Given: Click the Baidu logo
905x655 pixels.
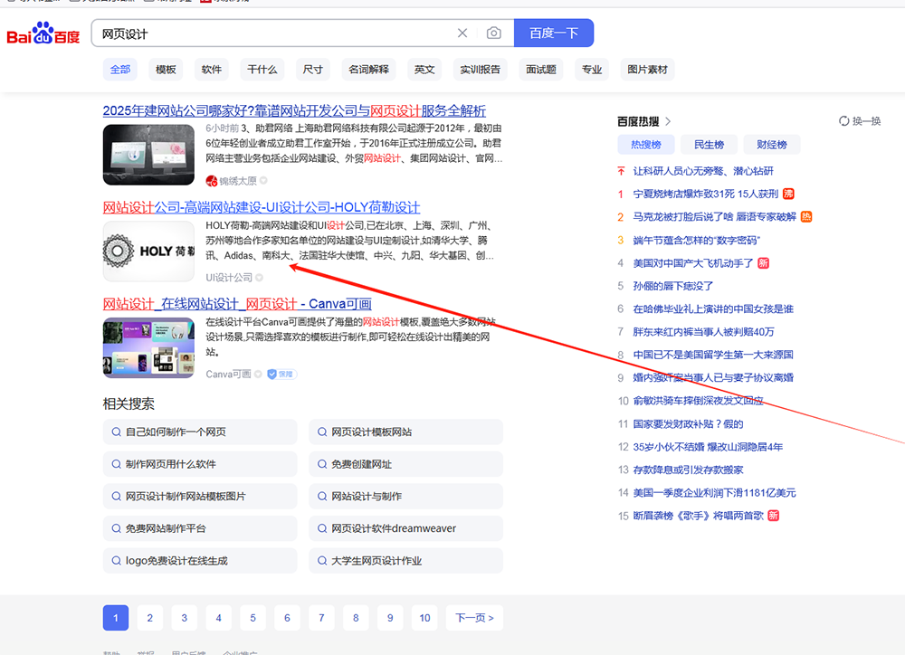Looking at the screenshot, I should (43, 34).
